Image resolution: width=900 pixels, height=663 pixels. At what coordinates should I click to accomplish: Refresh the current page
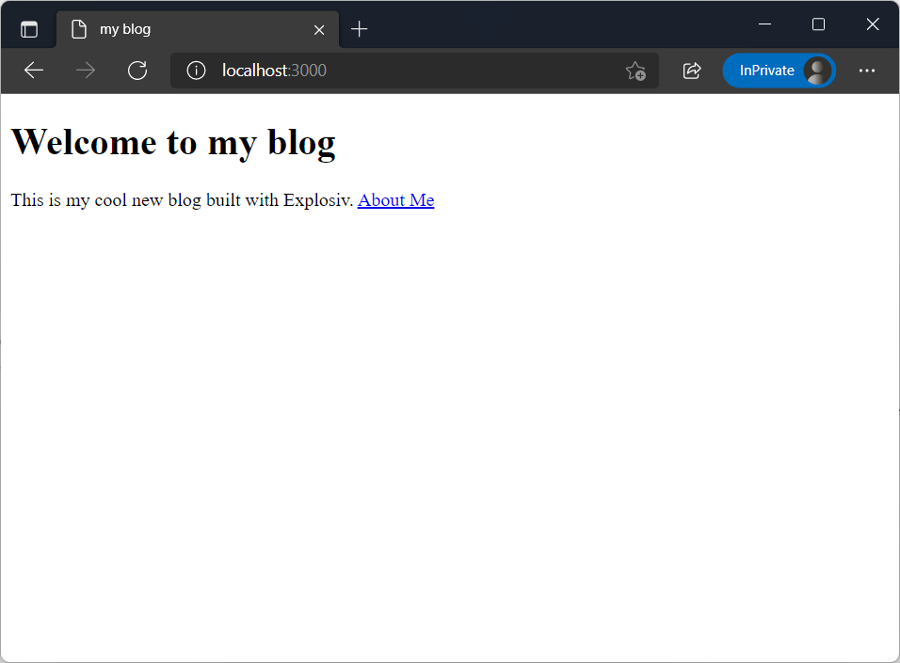137,71
